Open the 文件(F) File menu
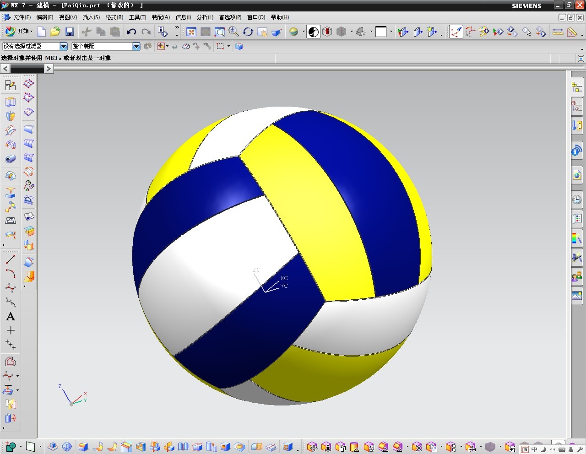Viewport: 586px width, 454px height. coord(22,17)
